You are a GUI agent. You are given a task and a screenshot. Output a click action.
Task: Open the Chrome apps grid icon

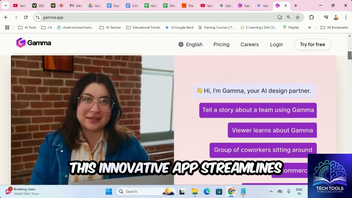(7, 28)
